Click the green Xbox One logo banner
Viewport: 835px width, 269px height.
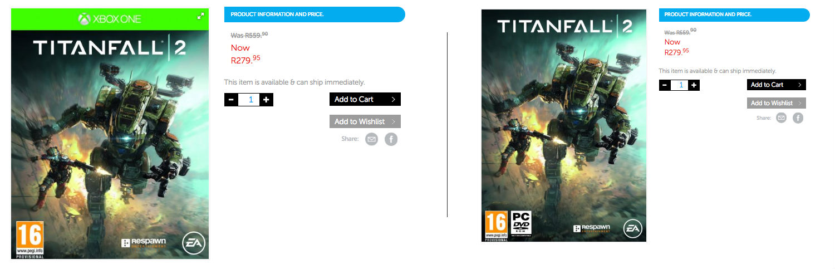tap(110, 19)
